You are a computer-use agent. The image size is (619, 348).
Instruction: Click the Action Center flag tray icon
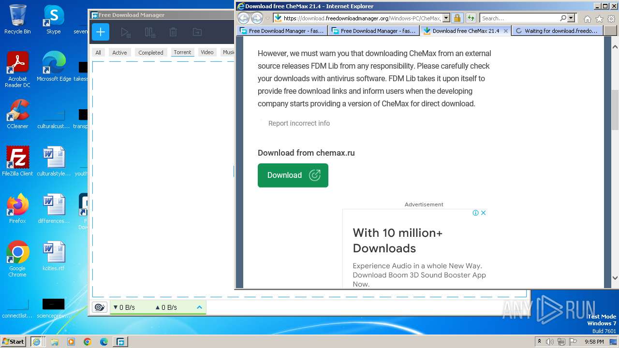click(x=573, y=342)
